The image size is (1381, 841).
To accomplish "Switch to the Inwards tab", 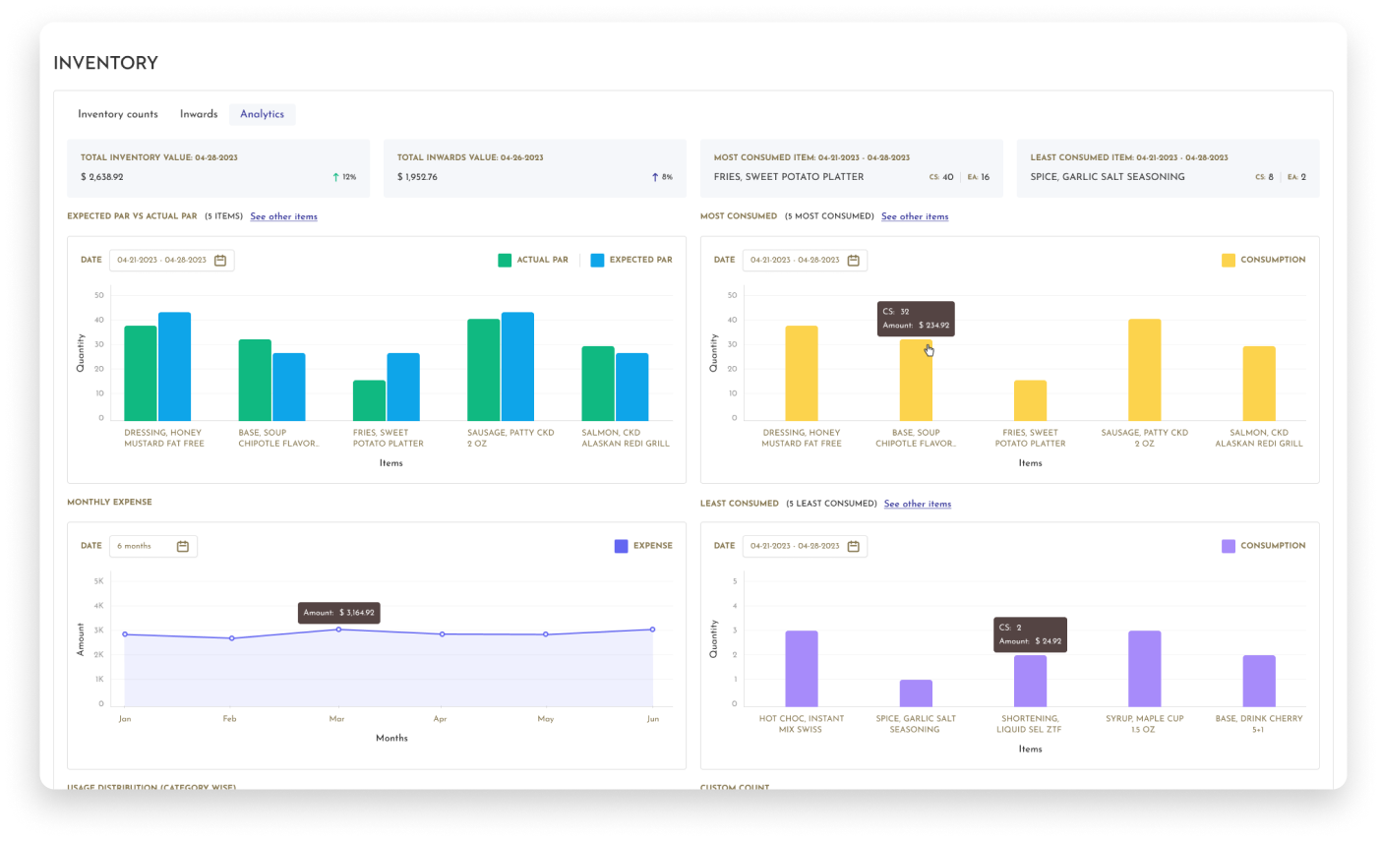I will pos(199,114).
